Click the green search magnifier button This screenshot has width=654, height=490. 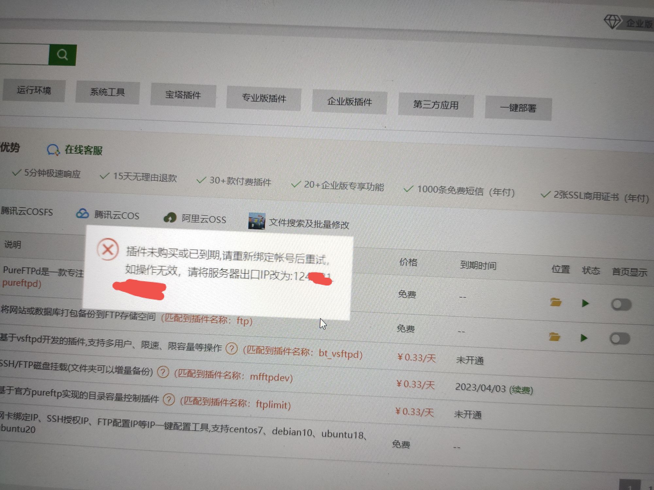62,55
